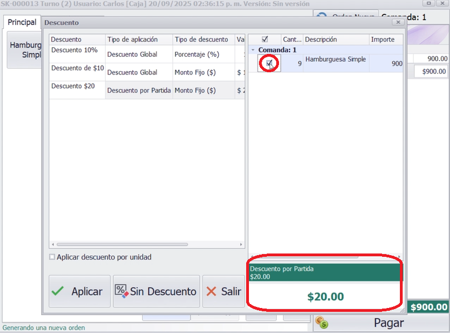Screen dimensions: 450x333
Task: Toggle the select-all checkbox in grid header
Action: click(265, 39)
